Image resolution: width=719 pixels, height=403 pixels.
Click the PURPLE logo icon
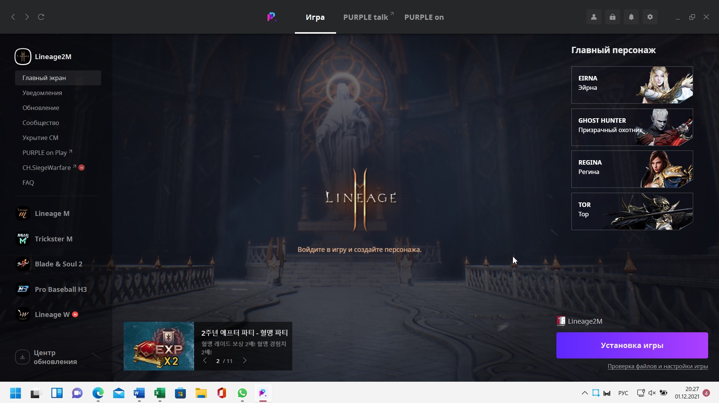click(272, 17)
